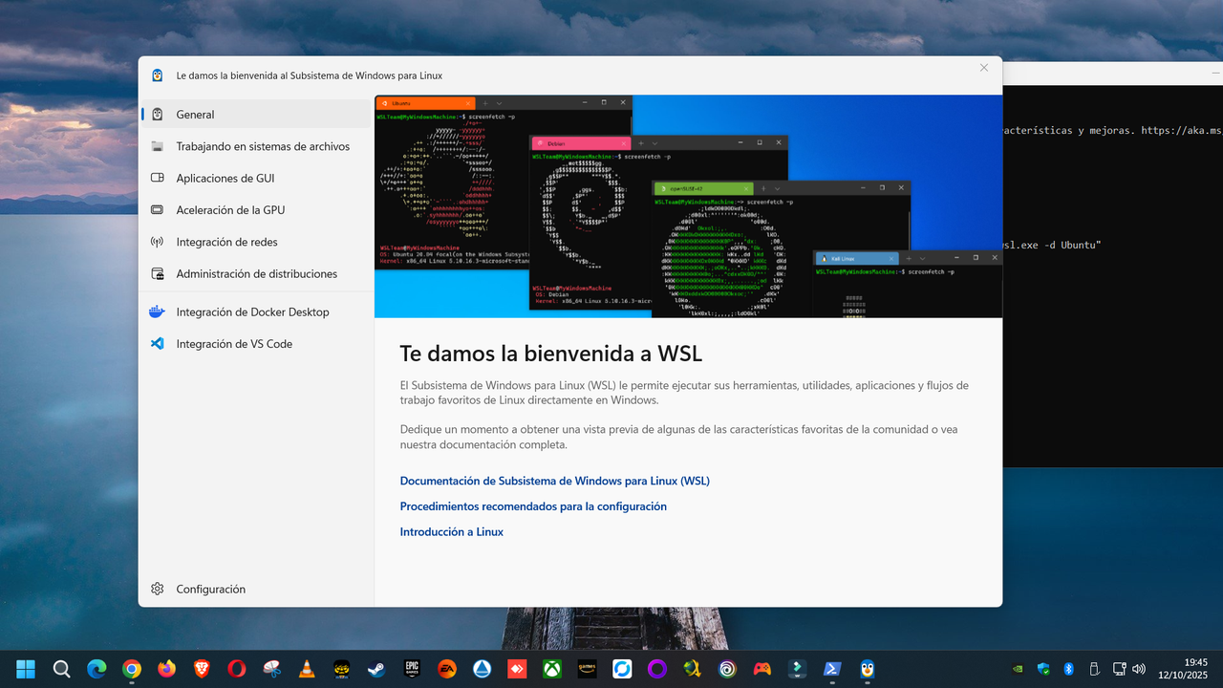Open Amazon Games from the taskbar
1223x688 pixels.
(587, 669)
